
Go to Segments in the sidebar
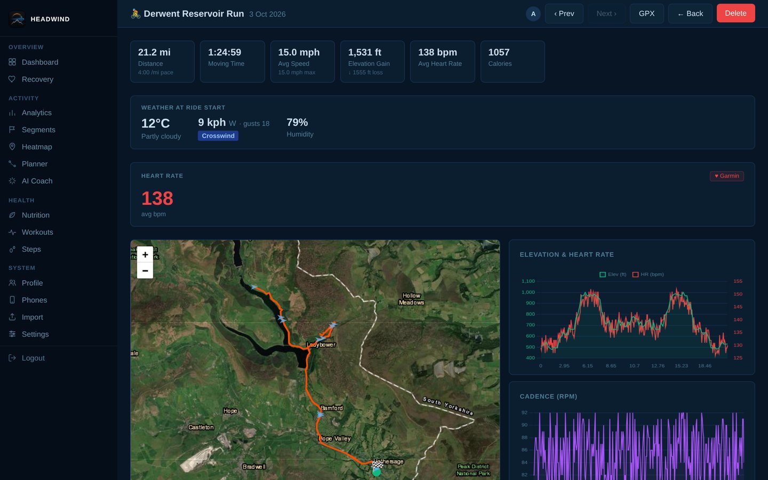(59, 130)
